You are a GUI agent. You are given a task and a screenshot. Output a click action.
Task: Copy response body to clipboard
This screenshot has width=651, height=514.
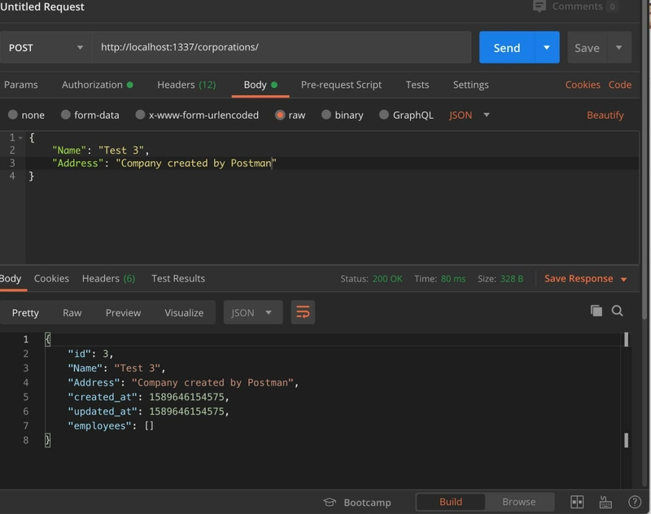point(596,311)
